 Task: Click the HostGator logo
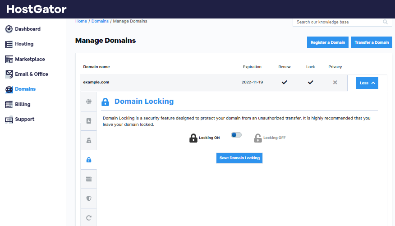pyautogui.click(x=36, y=9)
